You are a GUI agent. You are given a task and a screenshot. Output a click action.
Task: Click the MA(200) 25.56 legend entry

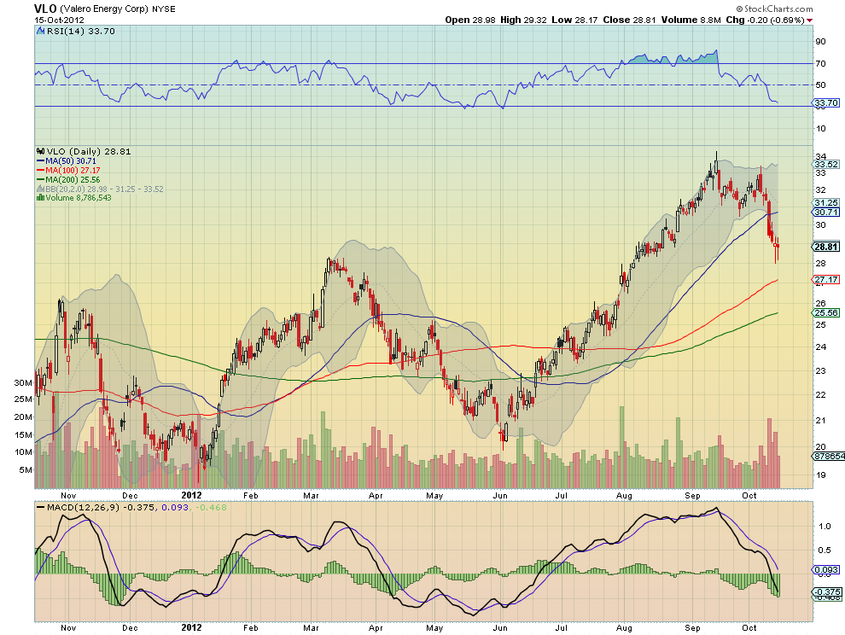[x=73, y=179]
